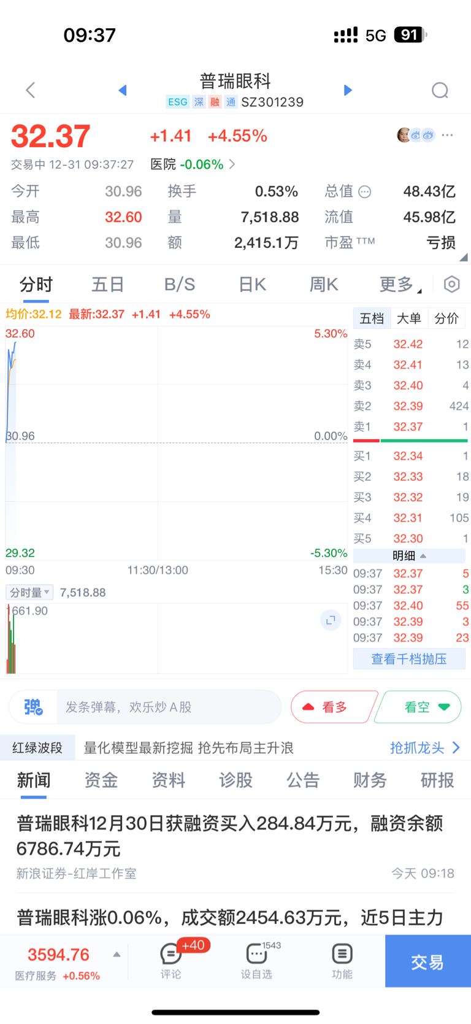The image size is (471, 1024).
Task: Expand quote details corner triangle
Action: 464,257
